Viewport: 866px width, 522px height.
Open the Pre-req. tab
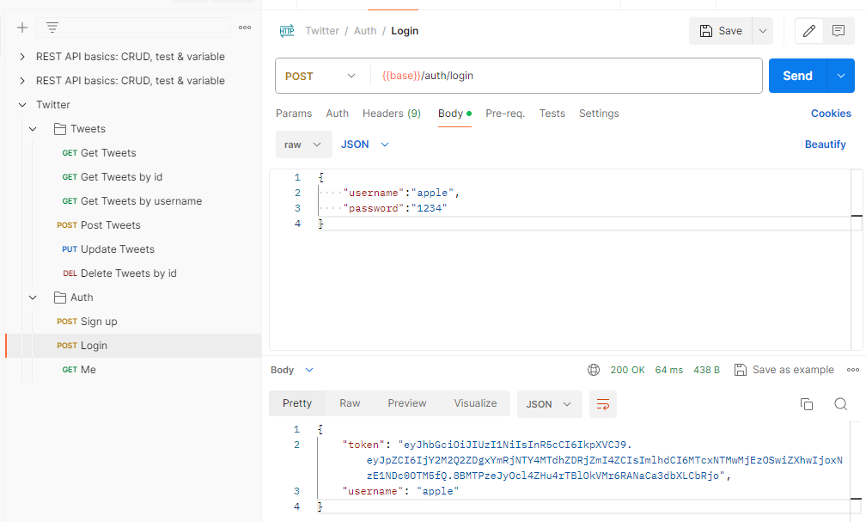click(505, 114)
